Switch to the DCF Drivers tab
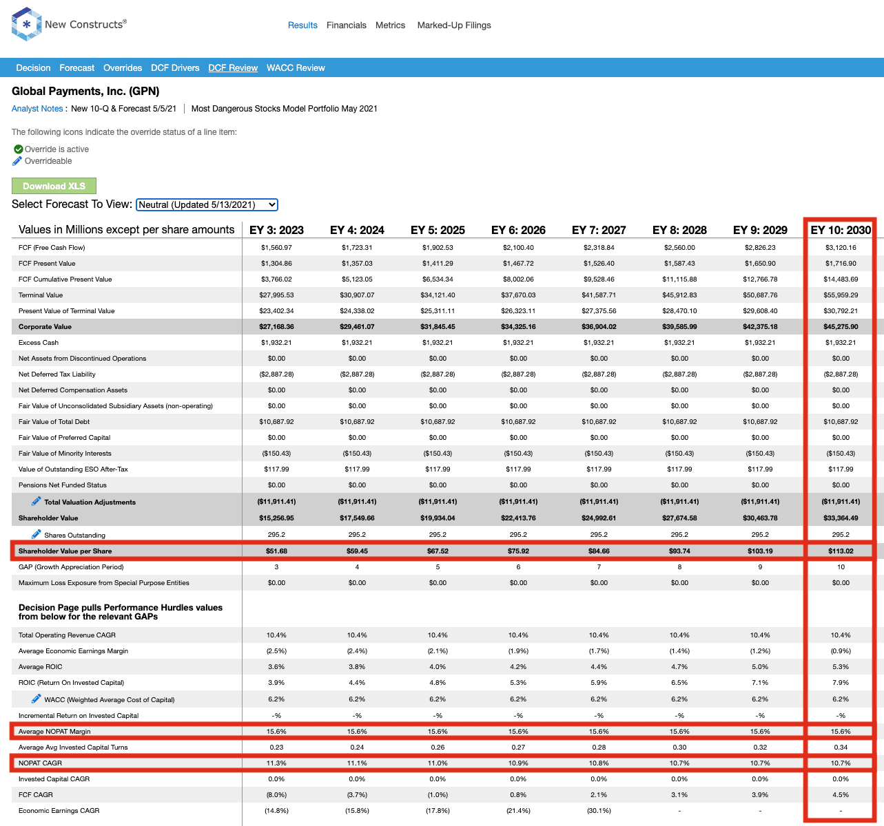884x826 pixels. pos(175,68)
